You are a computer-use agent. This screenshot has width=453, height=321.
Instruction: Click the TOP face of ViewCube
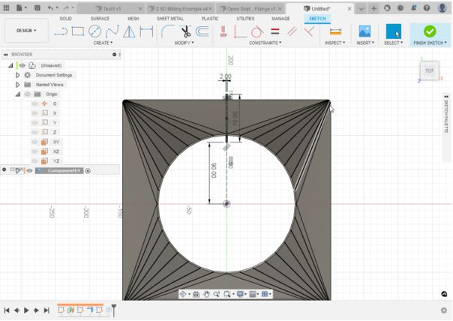(429, 70)
